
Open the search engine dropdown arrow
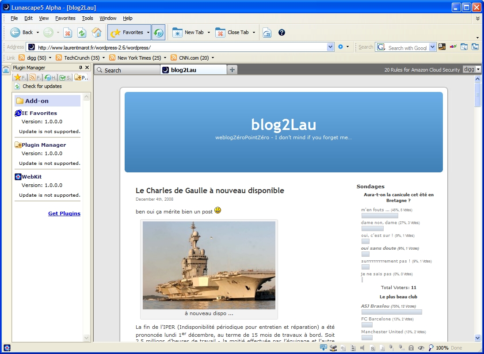point(432,47)
